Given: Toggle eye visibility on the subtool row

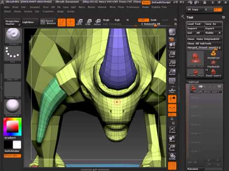Looking at the screenshot, I should (x=219, y=86).
